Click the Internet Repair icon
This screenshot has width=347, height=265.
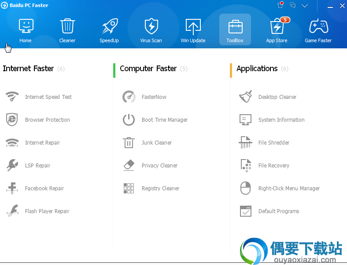pos(12,142)
